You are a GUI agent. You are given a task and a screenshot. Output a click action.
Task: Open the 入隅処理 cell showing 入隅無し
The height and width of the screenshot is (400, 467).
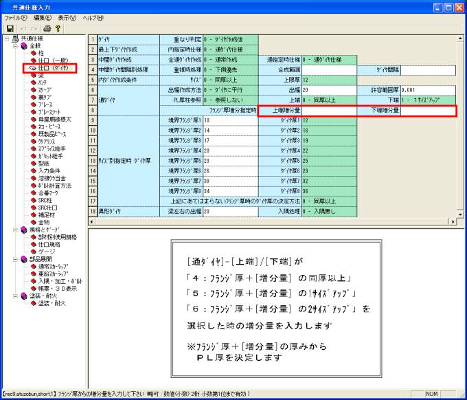coord(330,211)
